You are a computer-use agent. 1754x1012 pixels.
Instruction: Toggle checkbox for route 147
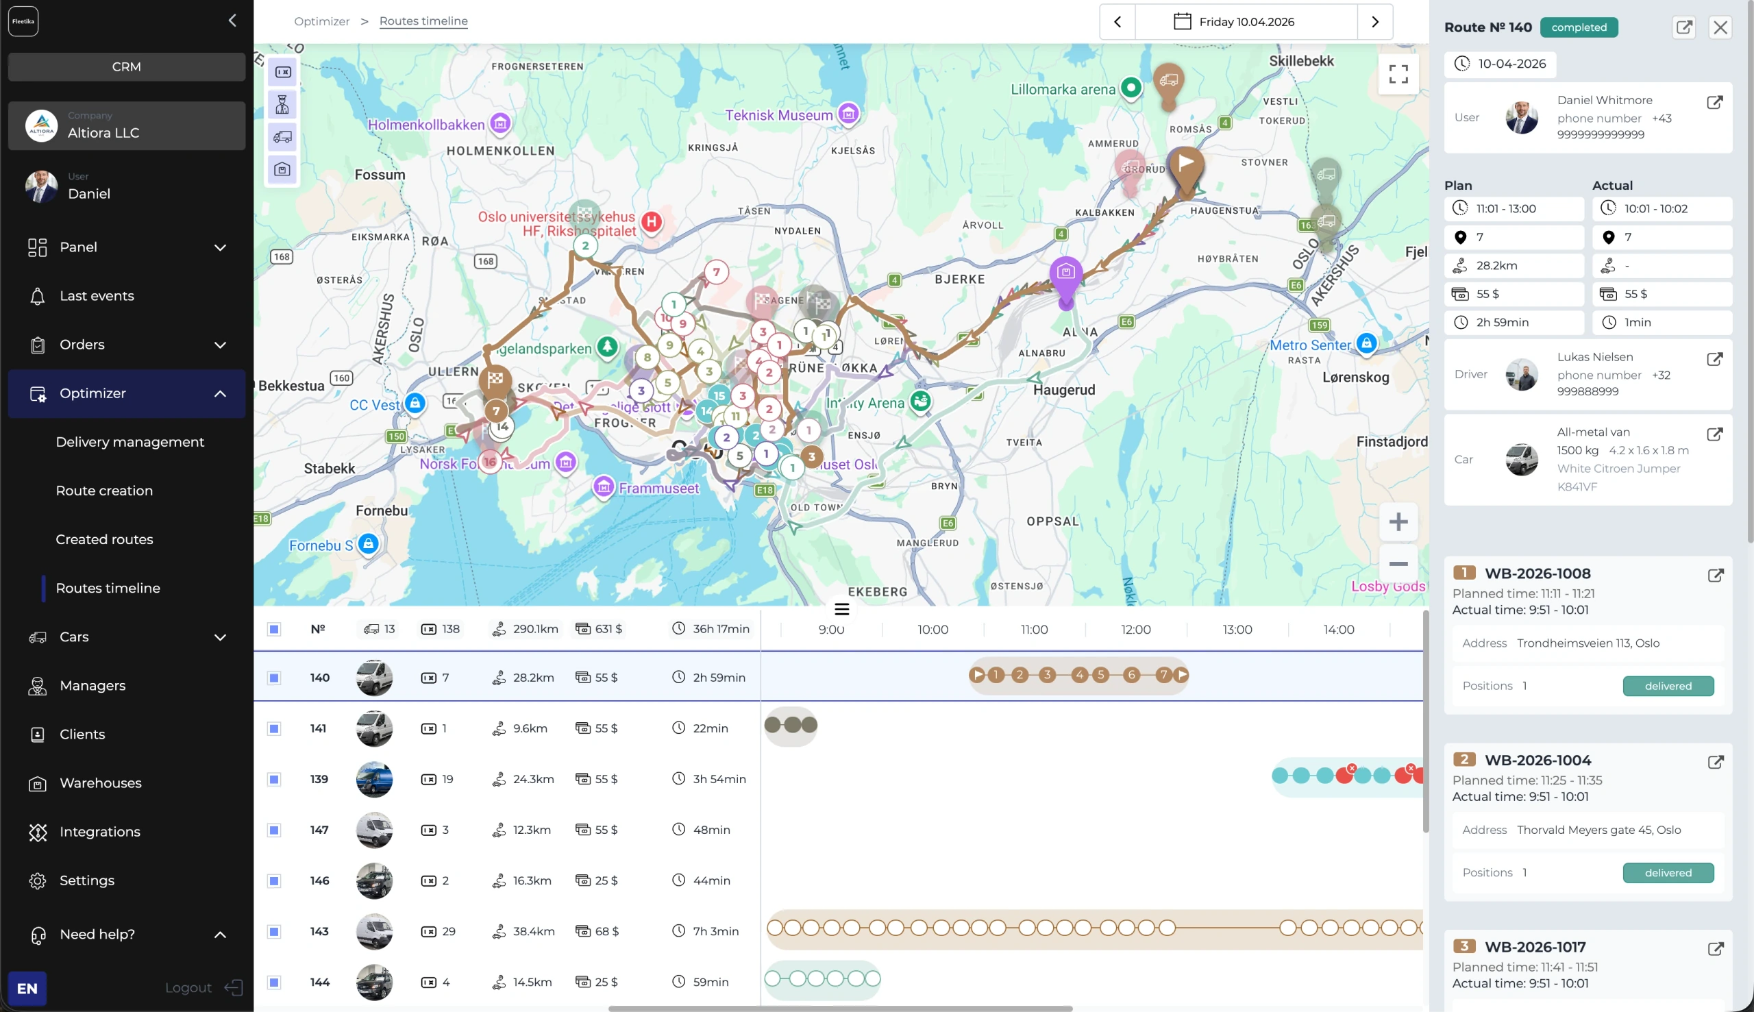[x=275, y=830]
